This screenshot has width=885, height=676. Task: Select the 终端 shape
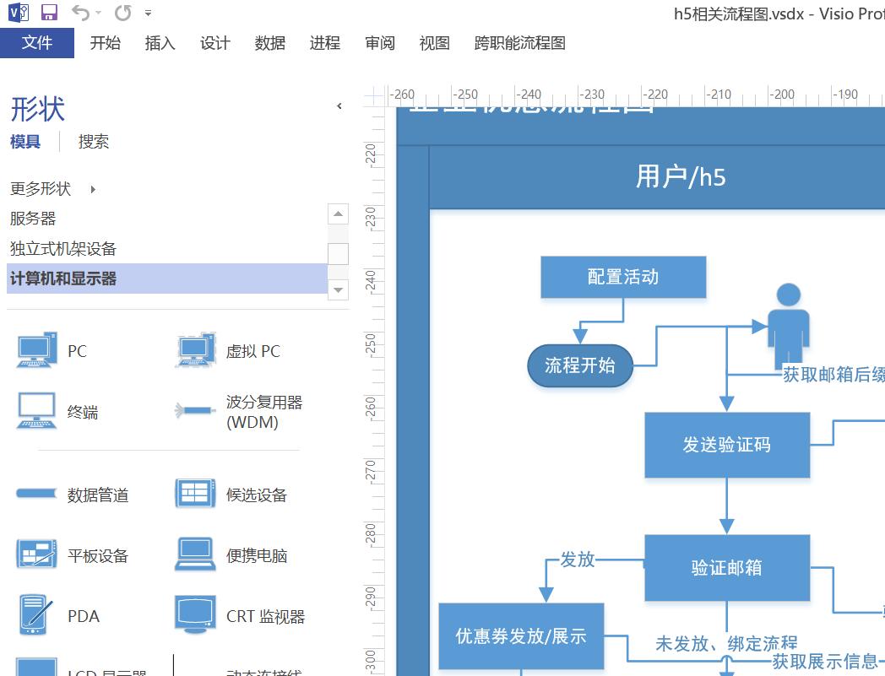click(x=37, y=410)
